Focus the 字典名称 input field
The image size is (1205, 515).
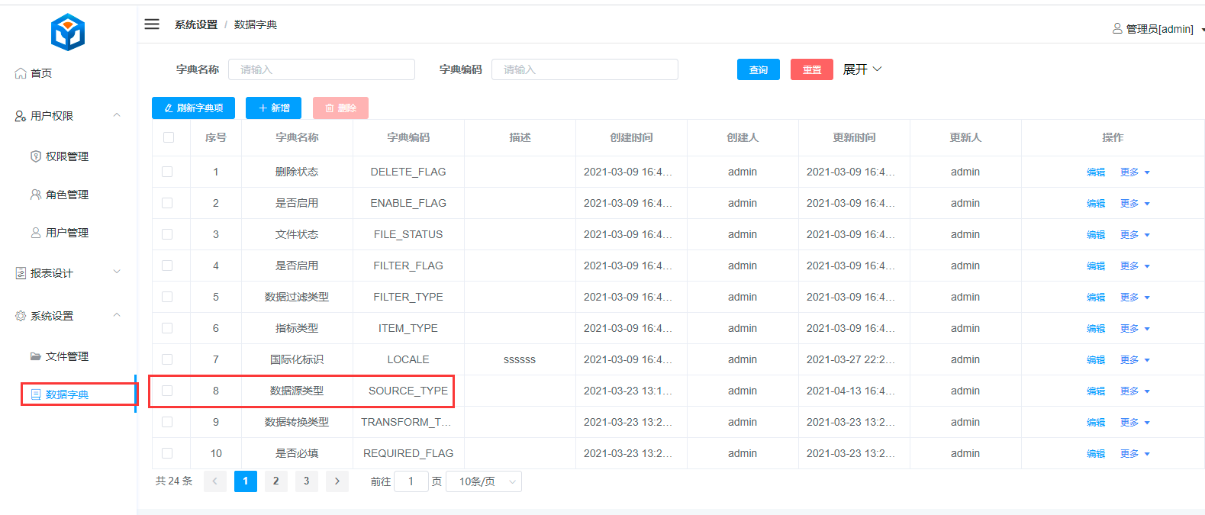pyautogui.click(x=321, y=69)
